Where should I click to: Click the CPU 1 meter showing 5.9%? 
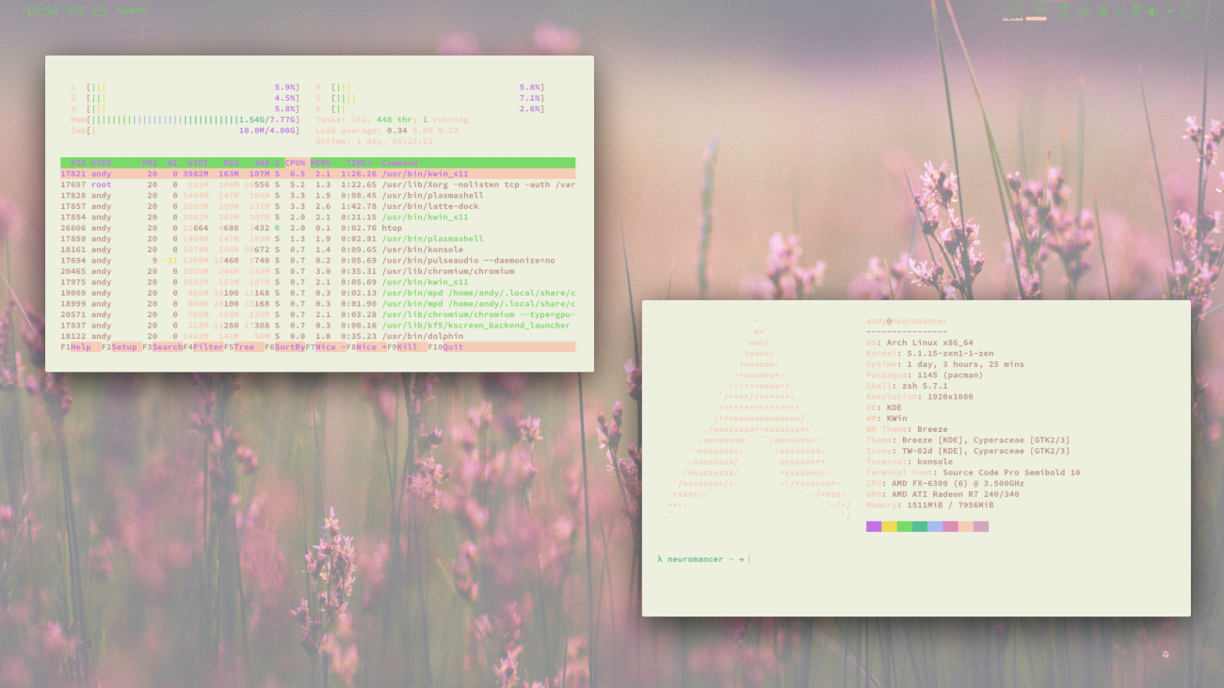pos(185,88)
